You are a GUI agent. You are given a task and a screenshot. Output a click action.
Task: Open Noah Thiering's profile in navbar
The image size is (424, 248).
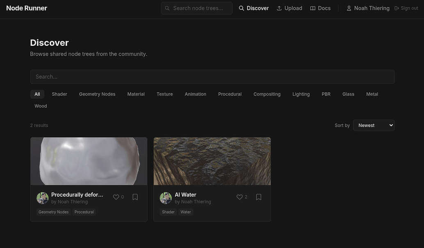pos(368,8)
